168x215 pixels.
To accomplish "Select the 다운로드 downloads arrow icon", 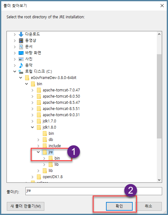I will 21,34.
